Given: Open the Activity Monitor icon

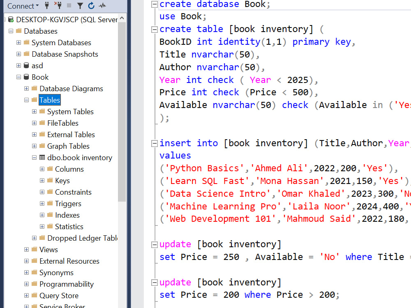Looking at the screenshot, I should click(102, 5).
